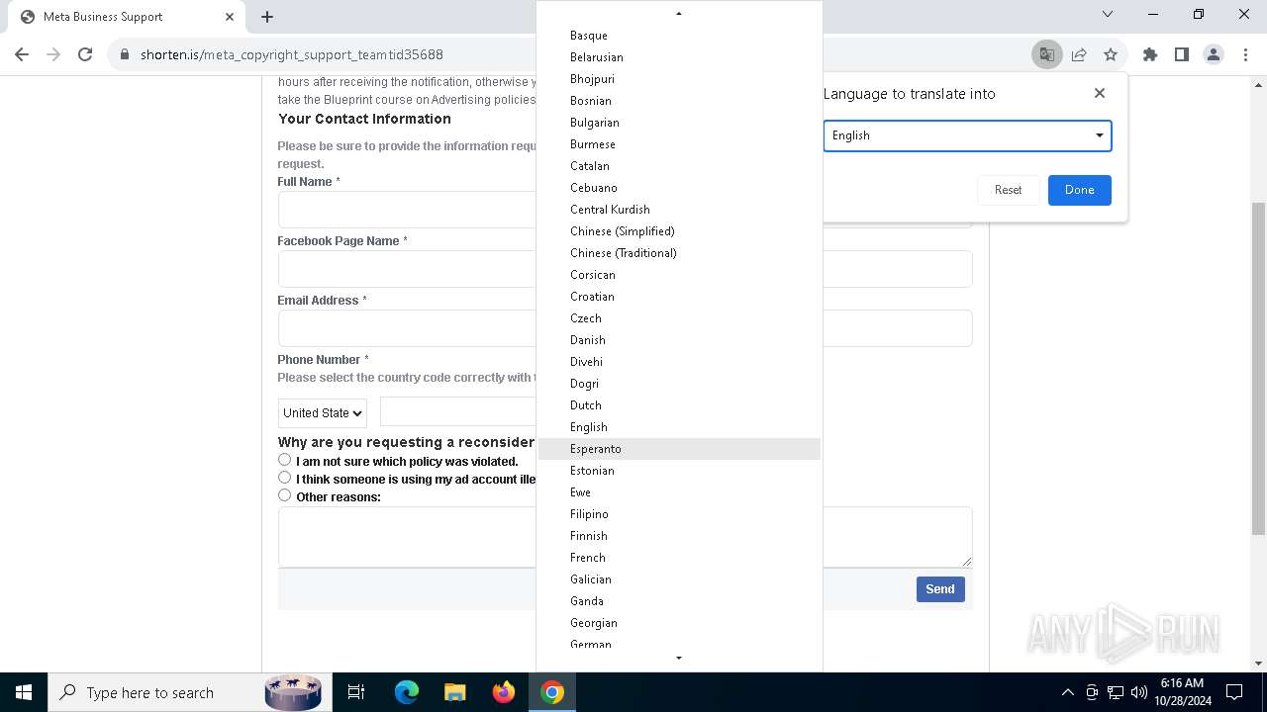This screenshot has width=1267, height=712.
Task: Select 'Other reasons' radio button
Action: click(x=284, y=495)
